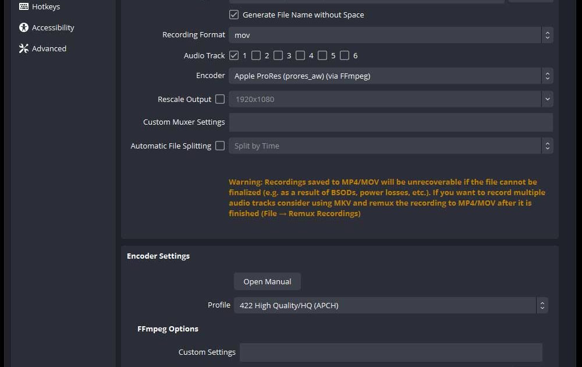Screen dimensions: 582x367
Task: Enable audio track 6 checkbox
Action: pos(345,55)
